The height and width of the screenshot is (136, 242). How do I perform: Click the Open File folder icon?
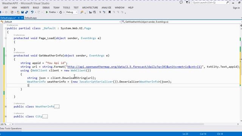(18, 12)
